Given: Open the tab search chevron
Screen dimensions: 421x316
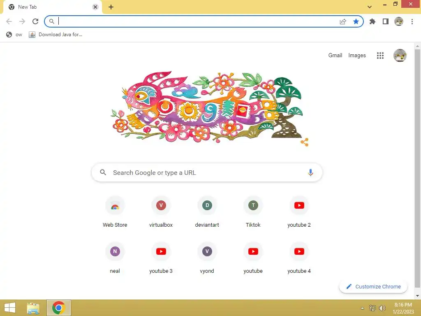Looking at the screenshot, I should pos(370,7).
